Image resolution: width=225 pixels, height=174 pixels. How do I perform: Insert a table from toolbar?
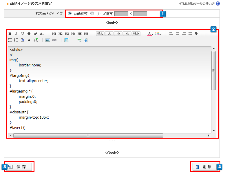click(x=67, y=40)
